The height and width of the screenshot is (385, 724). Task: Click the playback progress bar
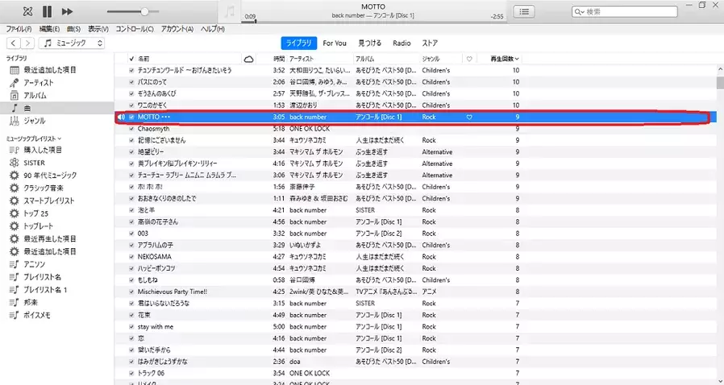coord(374,22)
